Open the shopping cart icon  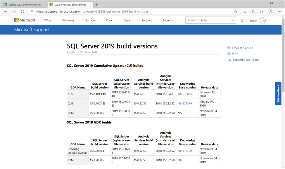pyautogui.click(x=242, y=20)
